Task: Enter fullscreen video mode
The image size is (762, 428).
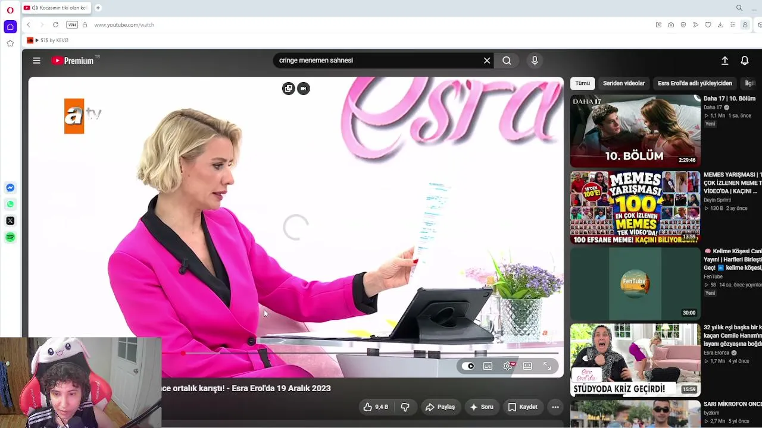Action: (x=547, y=366)
